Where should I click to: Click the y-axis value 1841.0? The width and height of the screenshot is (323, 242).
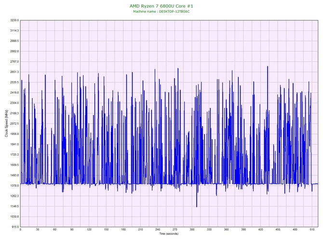click(14, 144)
